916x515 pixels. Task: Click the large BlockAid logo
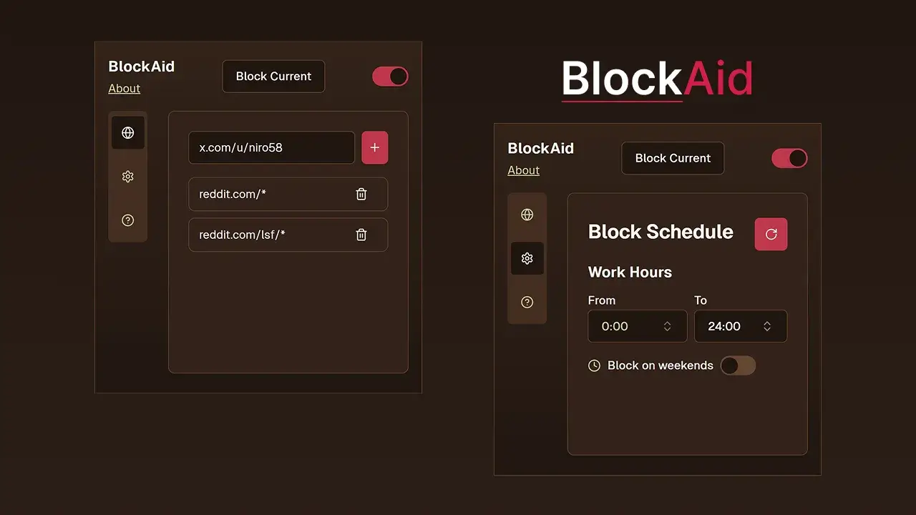coord(657,79)
